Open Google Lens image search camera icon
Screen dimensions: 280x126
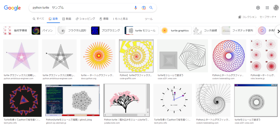click(144, 8)
